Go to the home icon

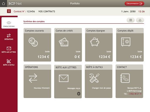(x=4, y=3)
